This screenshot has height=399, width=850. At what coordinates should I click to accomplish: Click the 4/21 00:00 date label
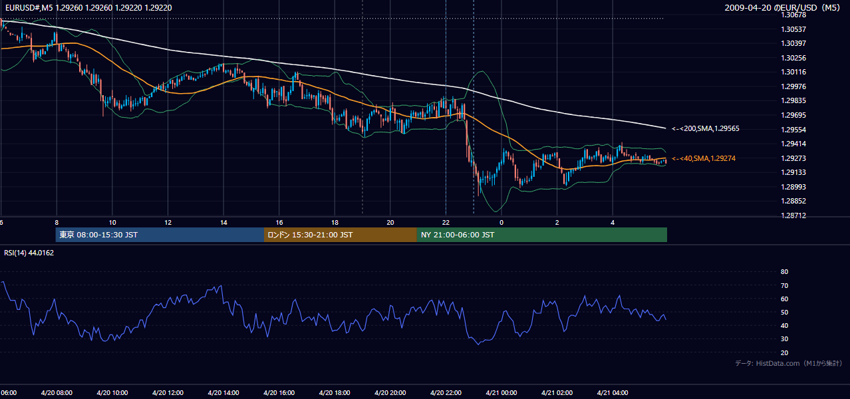(501, 393)
